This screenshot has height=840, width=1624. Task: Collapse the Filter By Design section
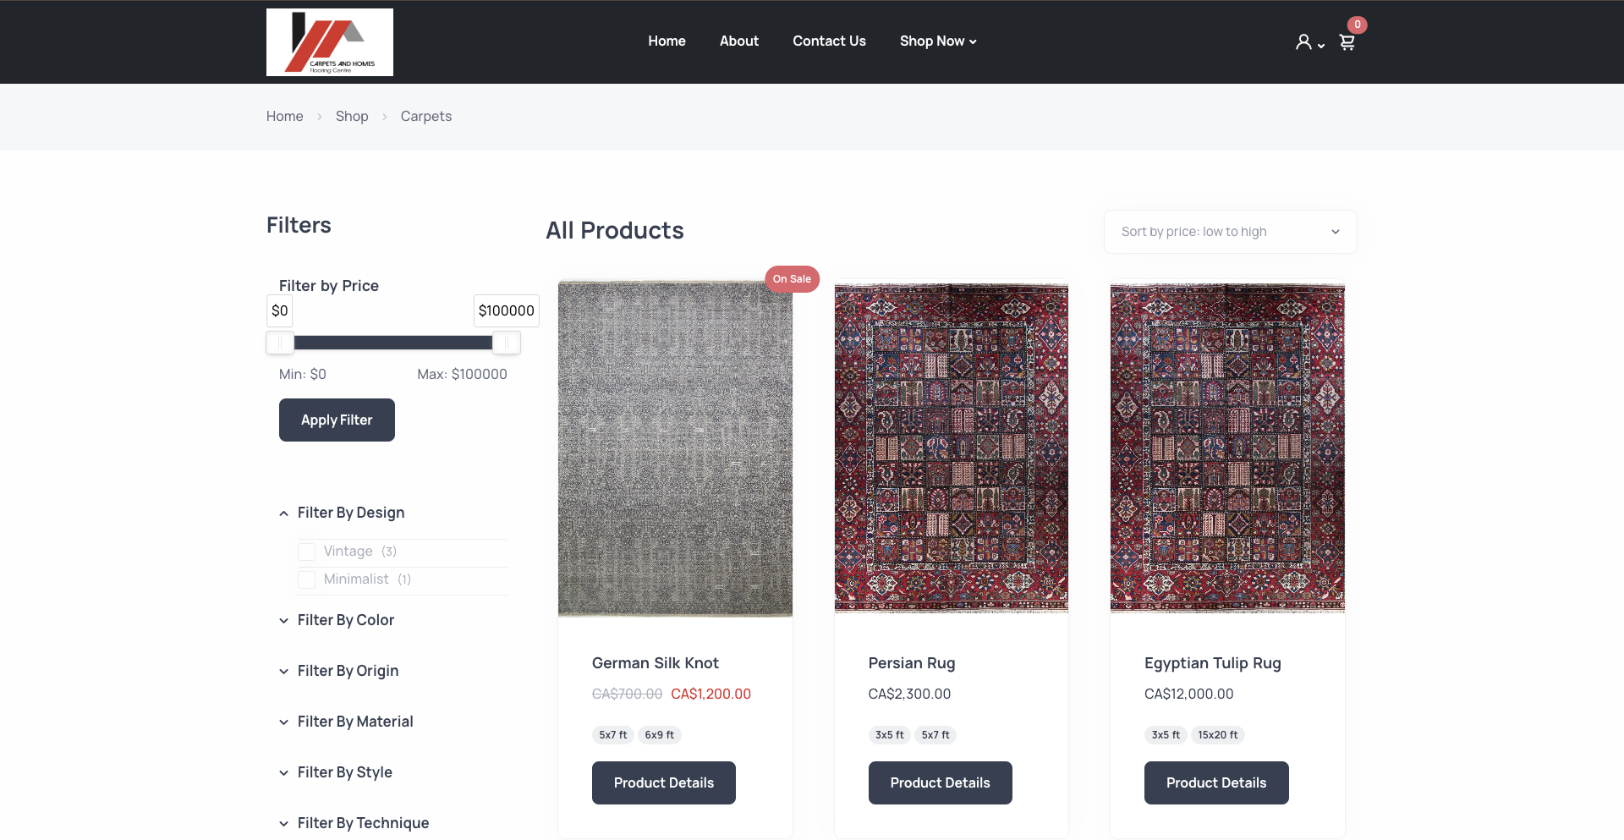(283, 513)
